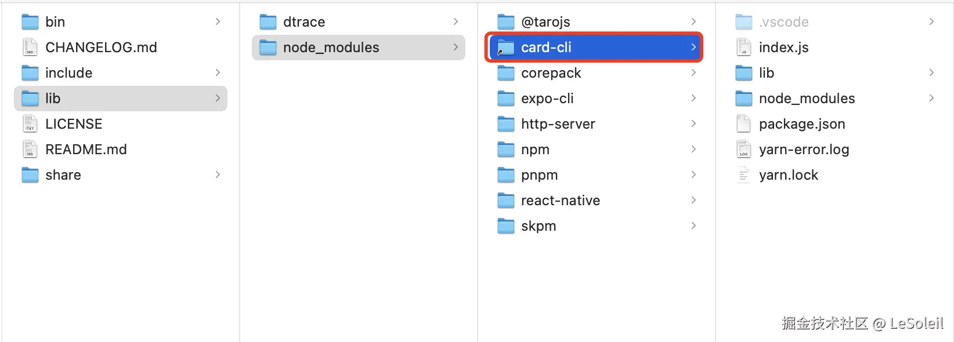Screen dimensions: 954x342
Task: Click the card-cli alias folder icon
Action: (x=505, y=48)
